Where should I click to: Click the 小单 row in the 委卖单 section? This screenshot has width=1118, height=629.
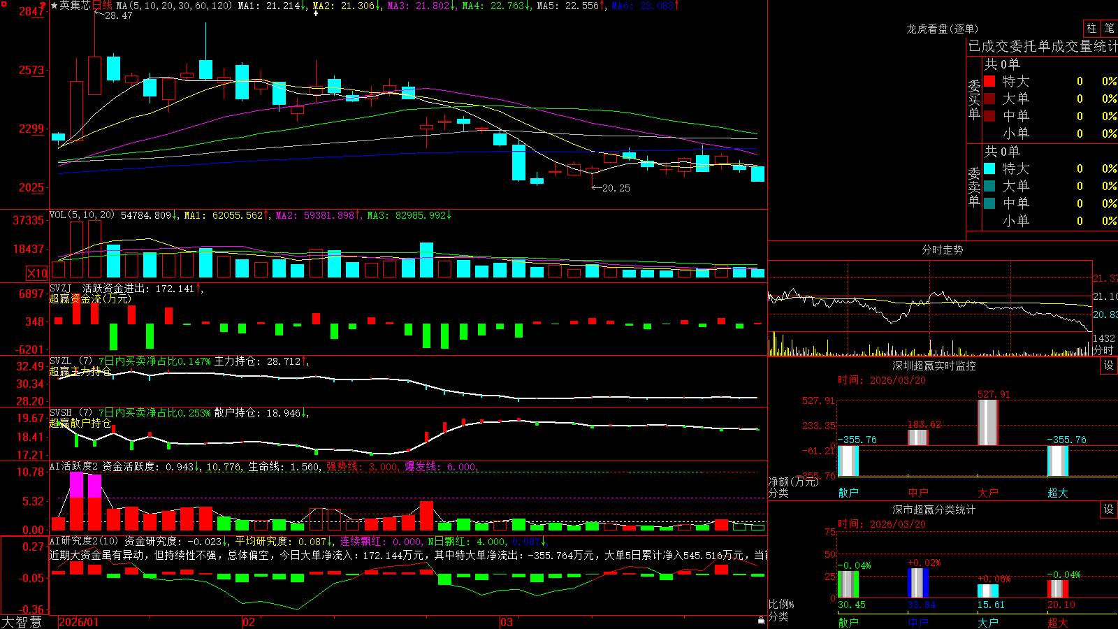pyautogui.click(x=1050, y=221)
